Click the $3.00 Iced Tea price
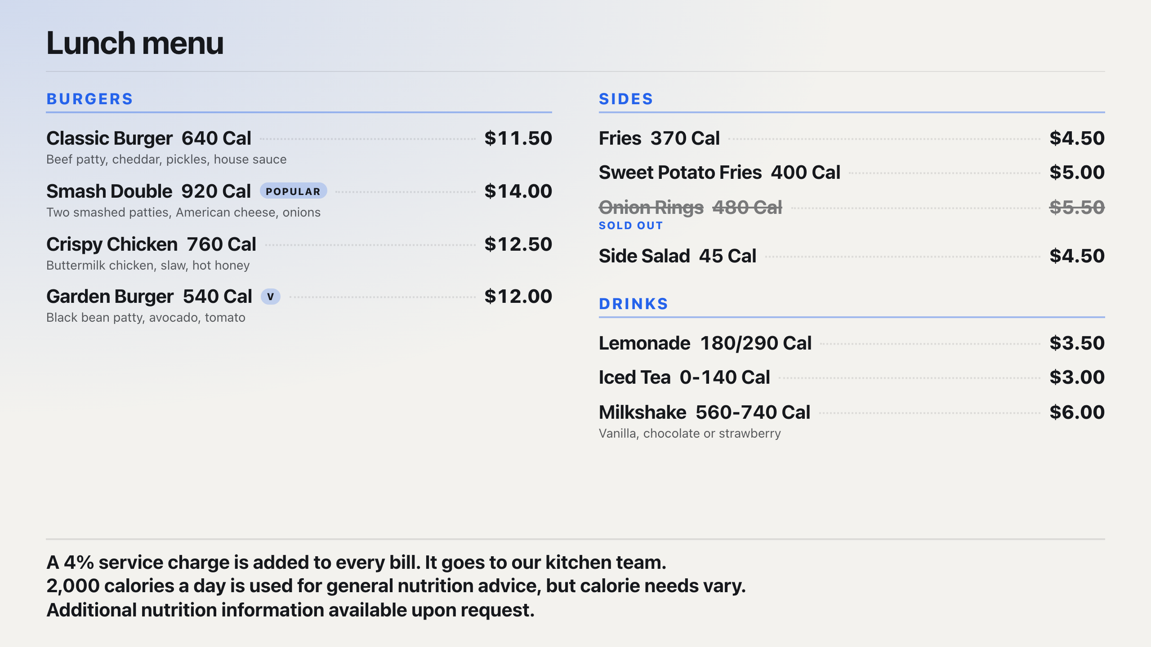The width and height of the screenshot is (1151, 647). pyautogui.click(x=1077, y=377)
